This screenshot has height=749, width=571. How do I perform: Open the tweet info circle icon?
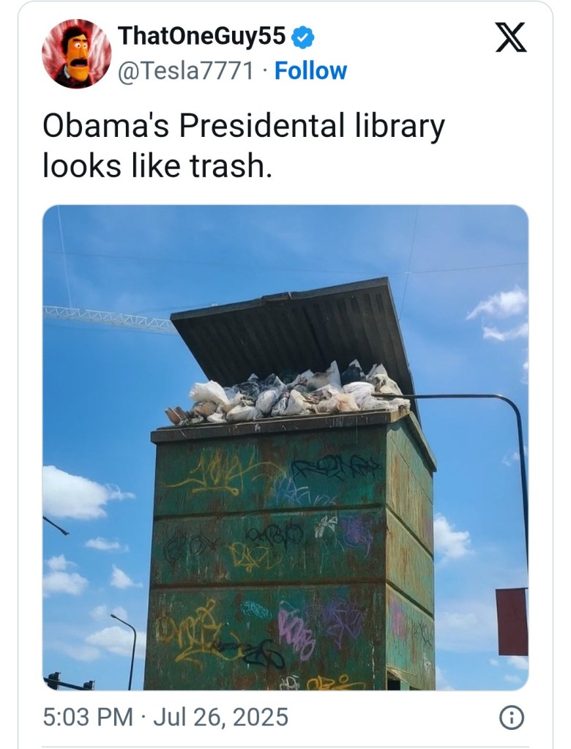pos(511,718)
